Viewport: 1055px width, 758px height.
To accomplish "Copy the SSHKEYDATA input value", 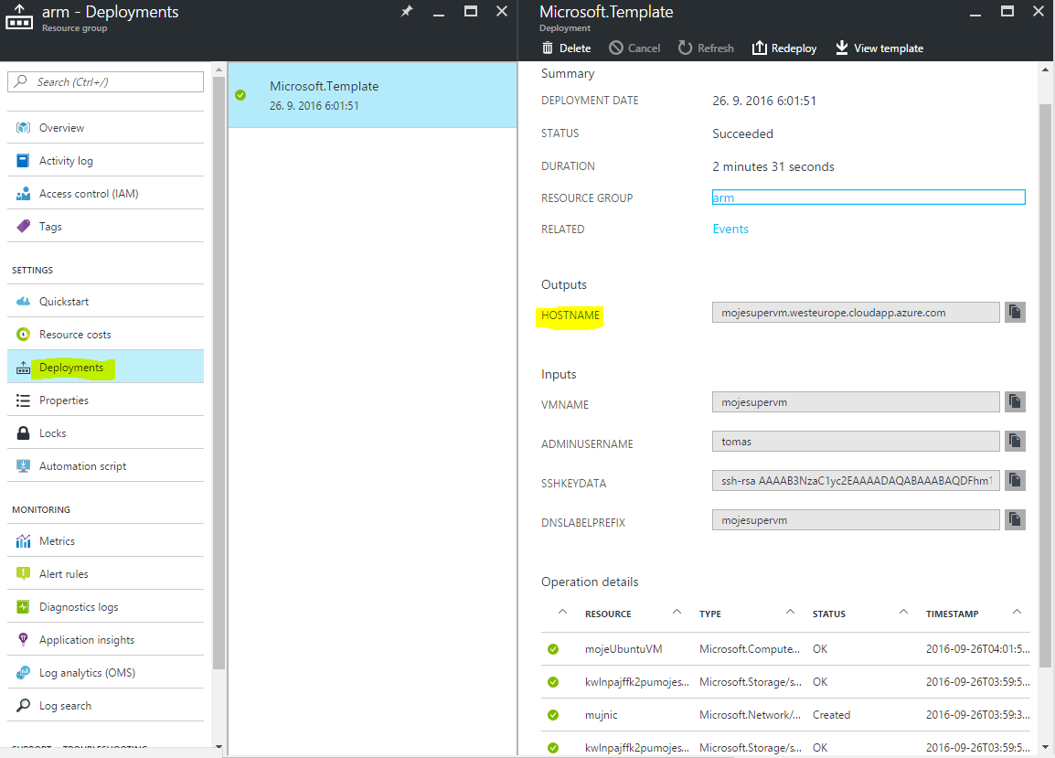I will pyautogui.click(x=1015, y=481).
